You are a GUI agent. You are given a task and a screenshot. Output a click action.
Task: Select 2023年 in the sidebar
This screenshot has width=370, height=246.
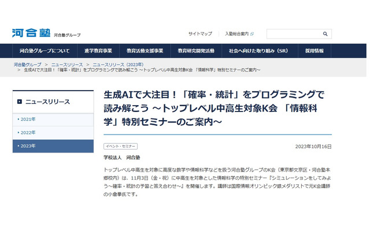(x=53, y=146)
